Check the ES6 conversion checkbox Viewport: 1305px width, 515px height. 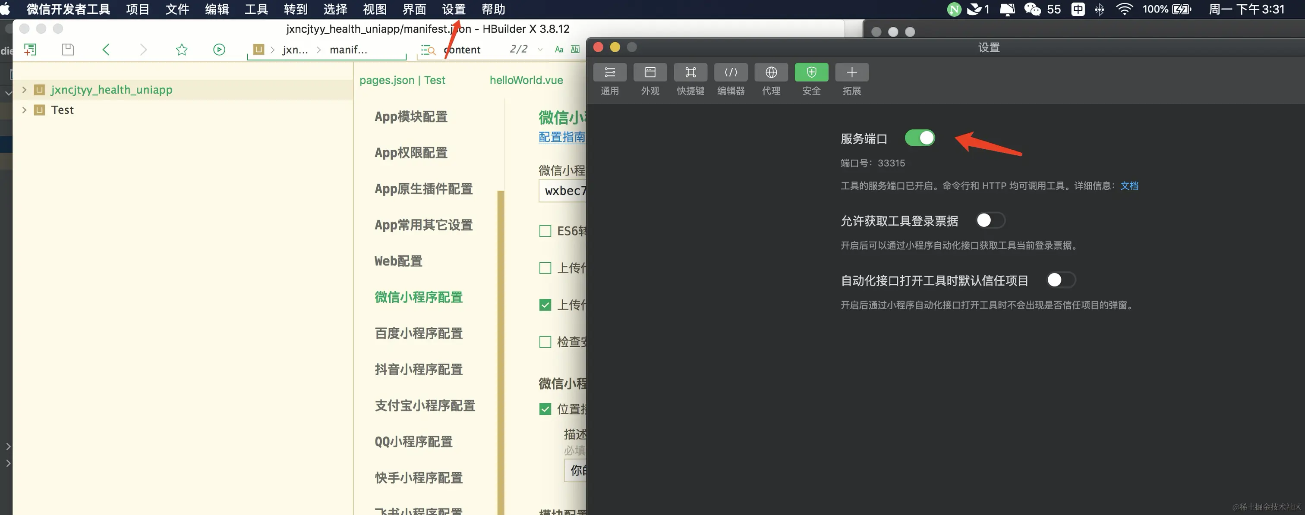545,231
